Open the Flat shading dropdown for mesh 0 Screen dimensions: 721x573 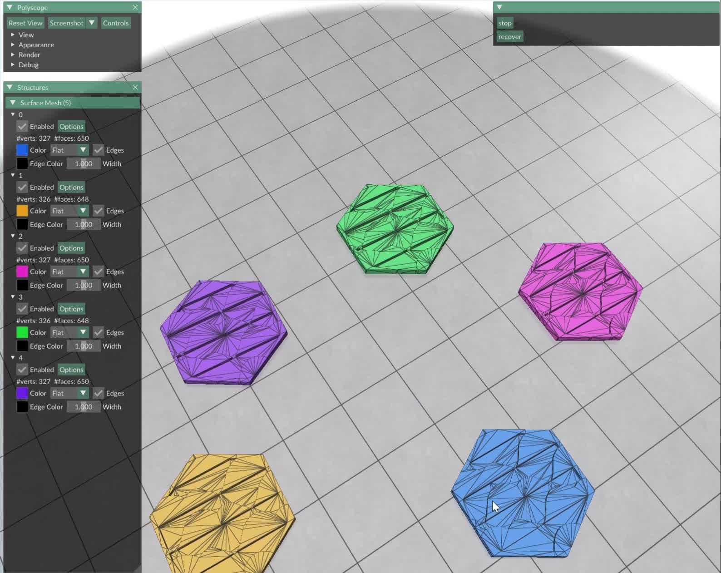69,150
